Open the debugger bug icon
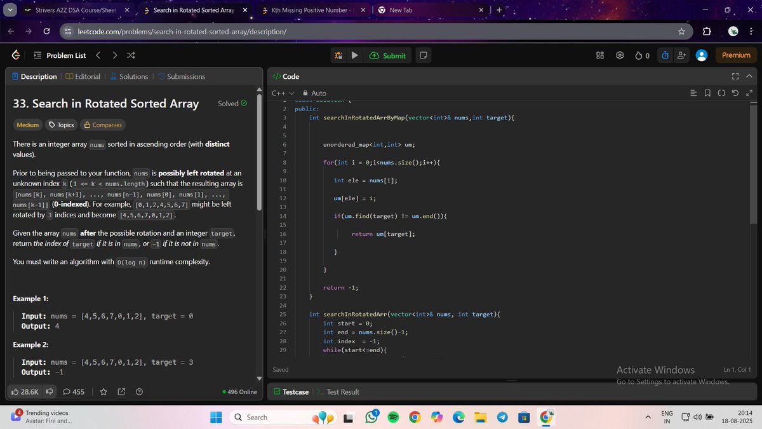Image resolution: width=762 pixels, height=429 pixels. point(339,55)
